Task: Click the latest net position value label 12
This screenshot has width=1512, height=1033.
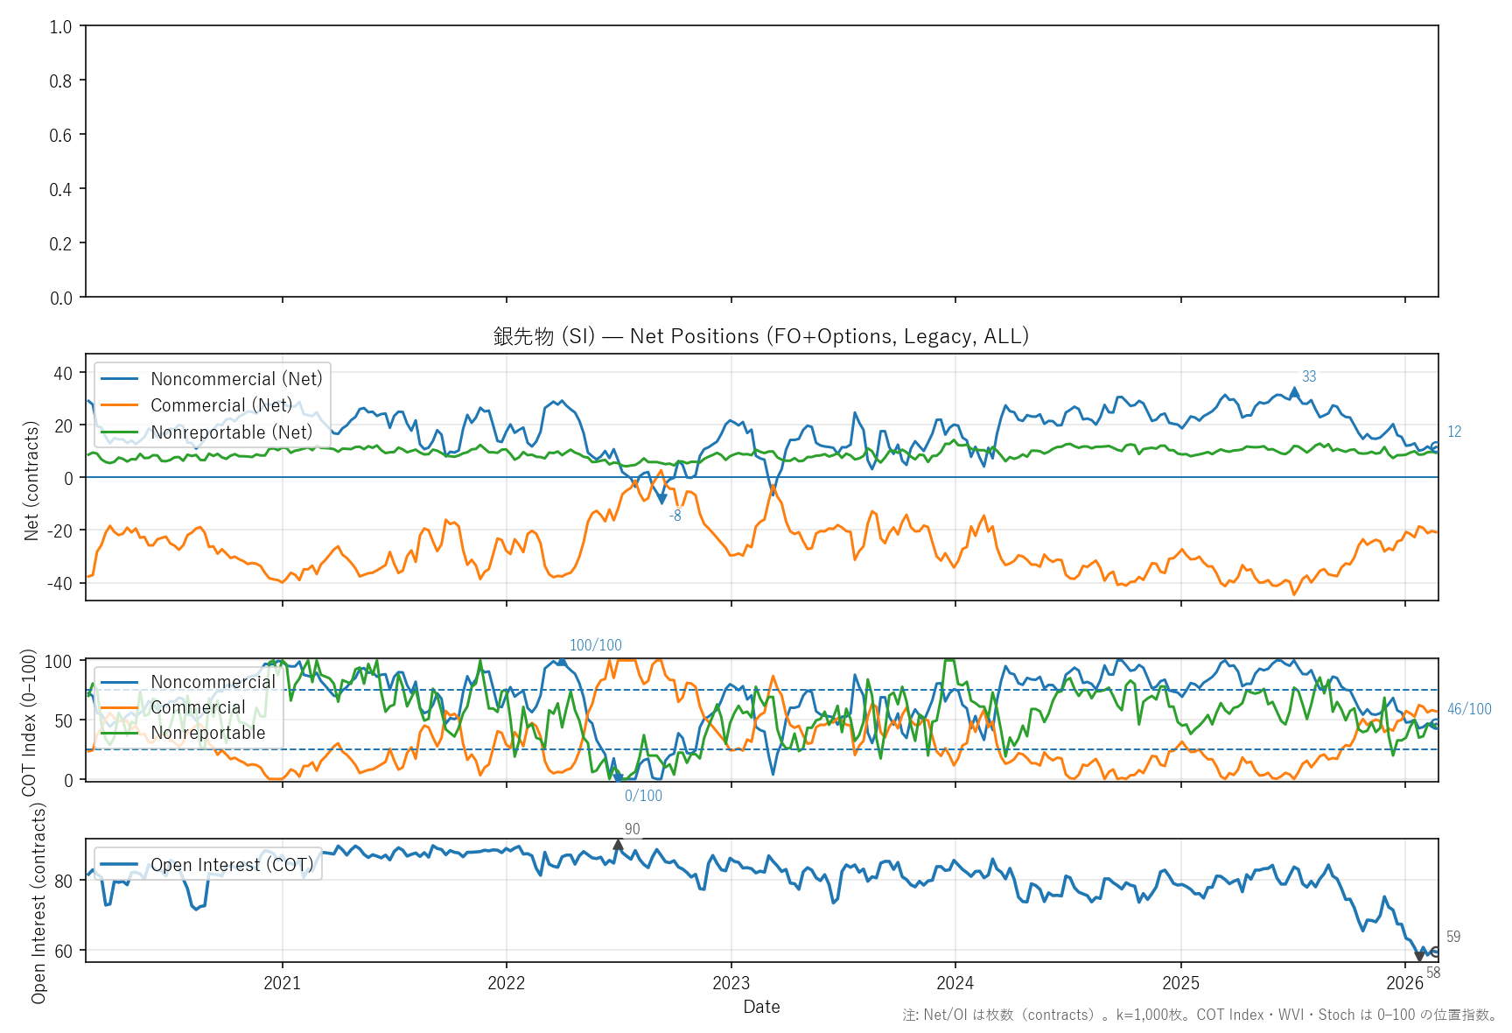Action: (1454, 432)
